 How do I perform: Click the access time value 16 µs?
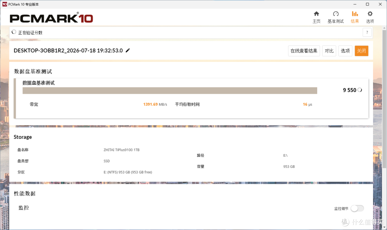click(x=307, y=104)
